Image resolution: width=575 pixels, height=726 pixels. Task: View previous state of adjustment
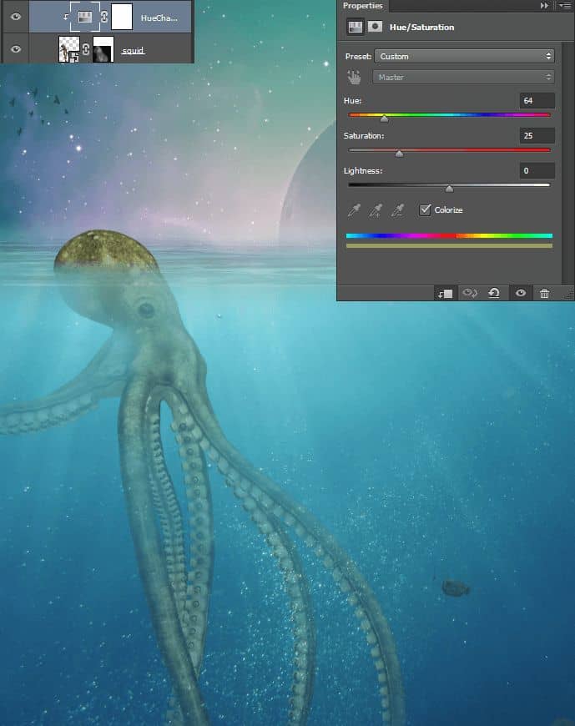tap(470, 293)
